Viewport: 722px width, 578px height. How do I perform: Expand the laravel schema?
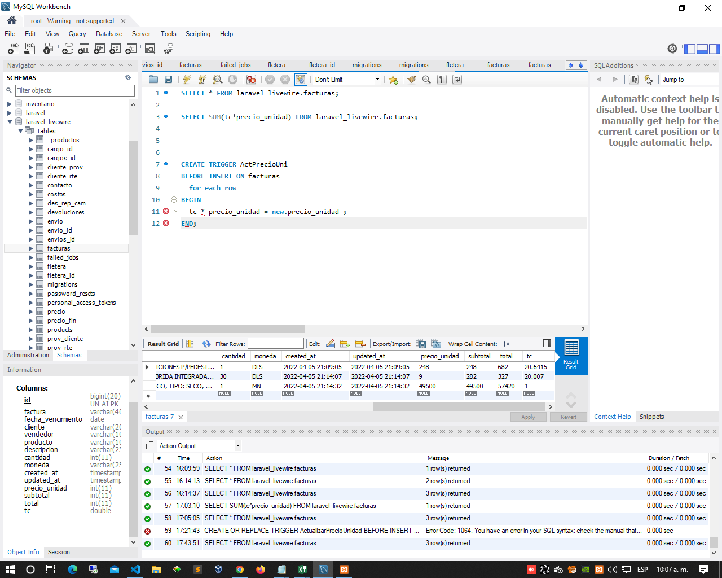point(10,113)
